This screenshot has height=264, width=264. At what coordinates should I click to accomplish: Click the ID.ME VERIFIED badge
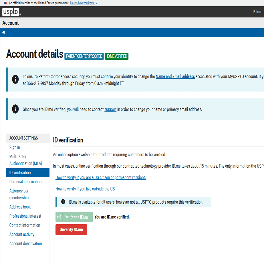(x=117, y=56)
